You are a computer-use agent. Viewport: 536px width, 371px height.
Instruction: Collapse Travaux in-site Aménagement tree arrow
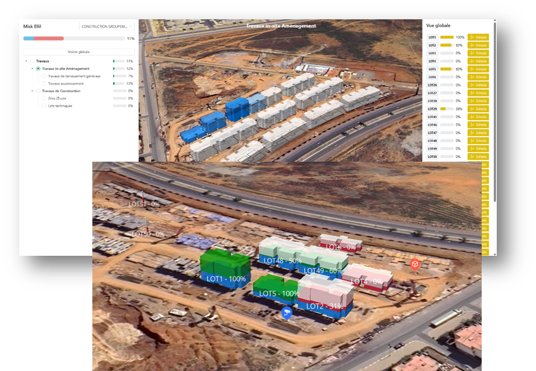pyautogui.click(x=32, y=69)
